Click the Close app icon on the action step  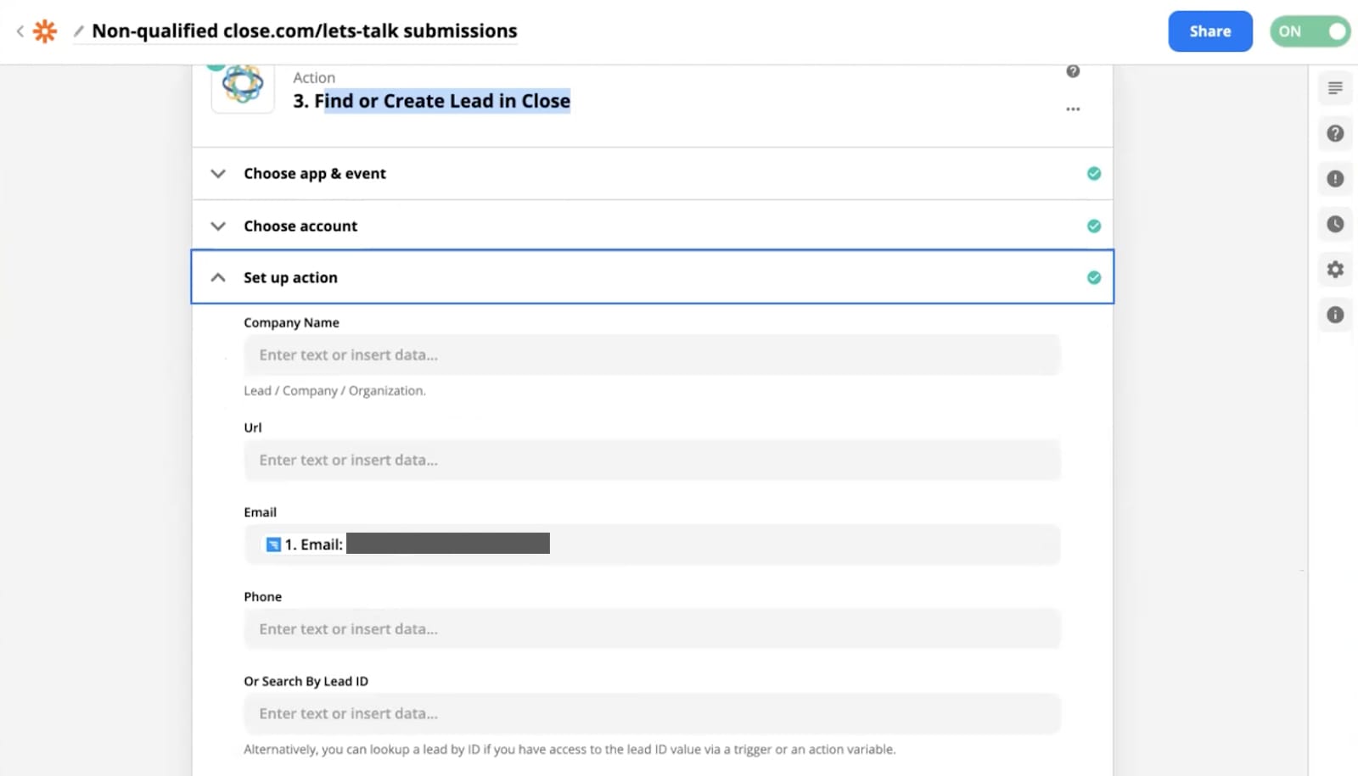tap(243, 86)
